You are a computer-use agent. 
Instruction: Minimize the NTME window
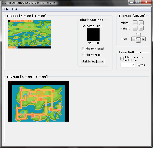coord(131,2)
